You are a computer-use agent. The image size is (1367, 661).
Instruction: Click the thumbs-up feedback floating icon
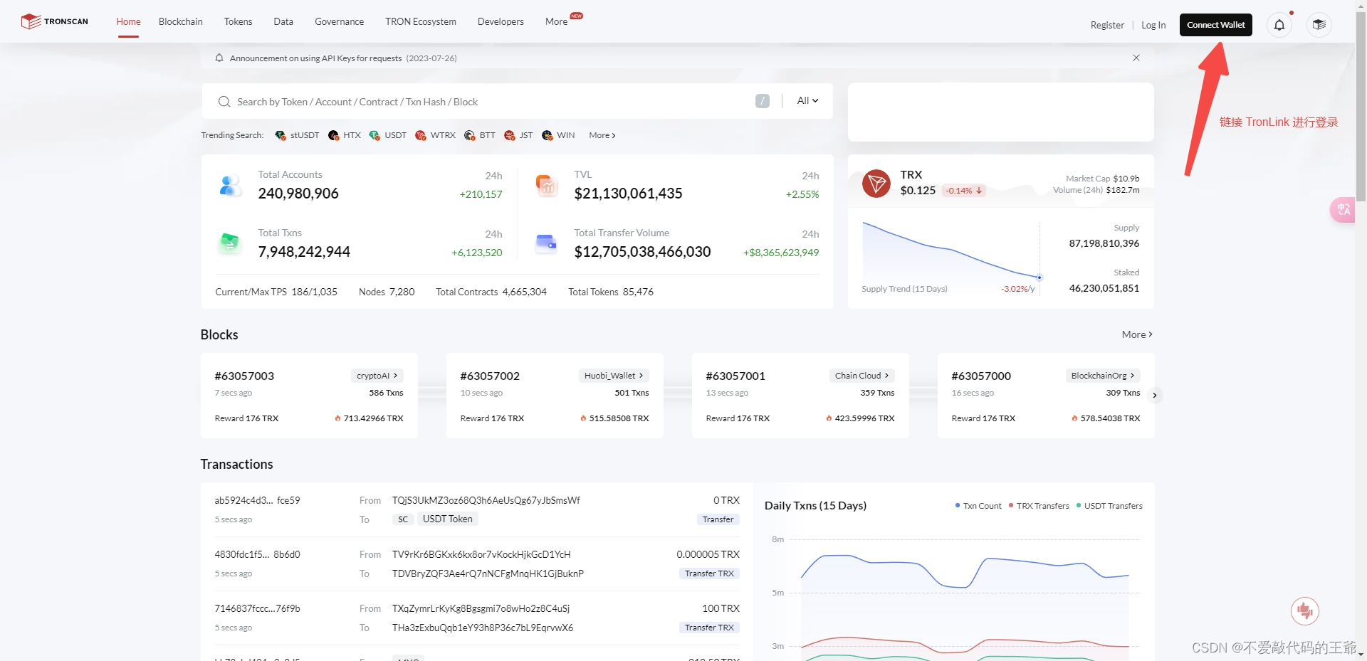coord(1305,610)
